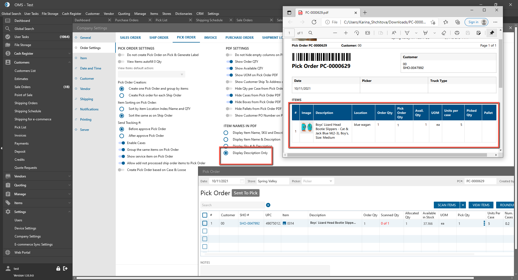Screen dimensions: 518x280
Task: Select Create Pick order for each Ship Order
Action: pyautogui.click(x=122, y=96)
